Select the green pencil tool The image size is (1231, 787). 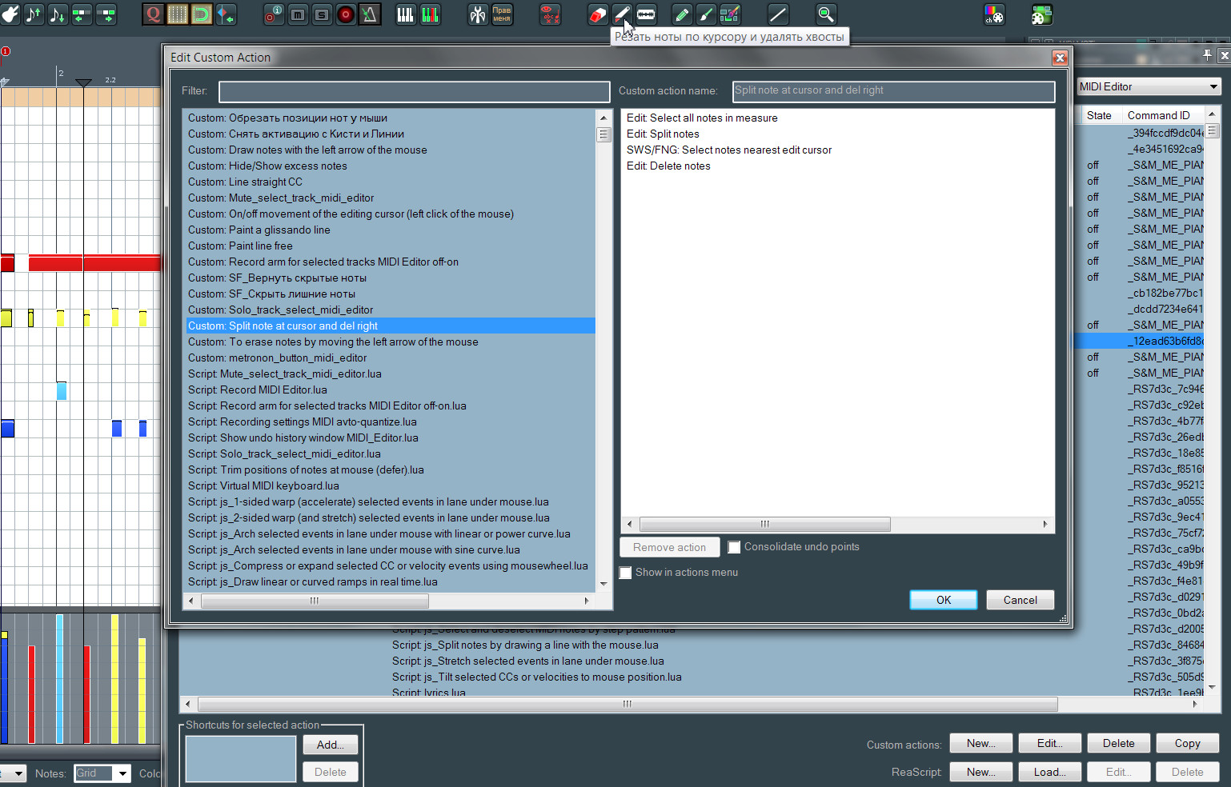pos(682,14)
